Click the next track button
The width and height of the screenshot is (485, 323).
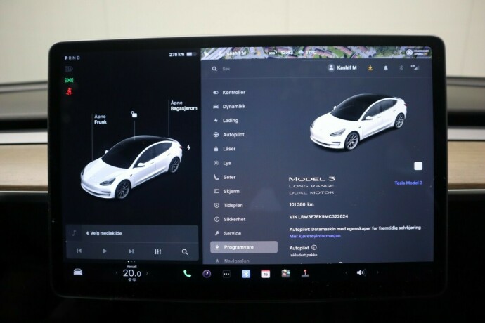click(x=131, y=251)
